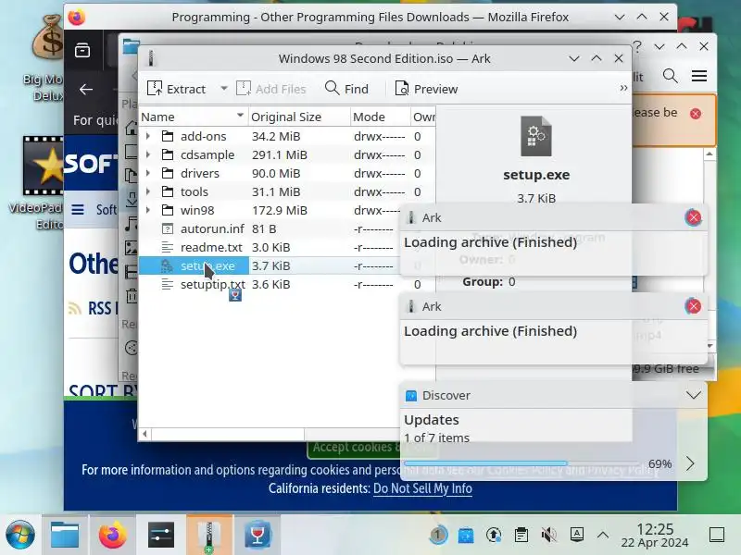Dismiss the second Ark loading notification

pyautogui.click(x=693, y=306)
